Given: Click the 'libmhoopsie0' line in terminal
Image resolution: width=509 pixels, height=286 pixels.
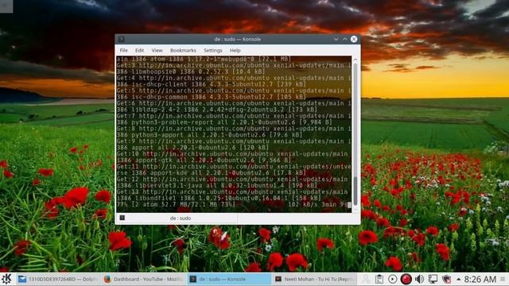Looking at the screenshot, I should coord(191,71).
